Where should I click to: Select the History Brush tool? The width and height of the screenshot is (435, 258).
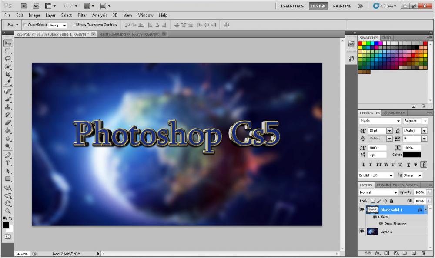pos(8,115)
